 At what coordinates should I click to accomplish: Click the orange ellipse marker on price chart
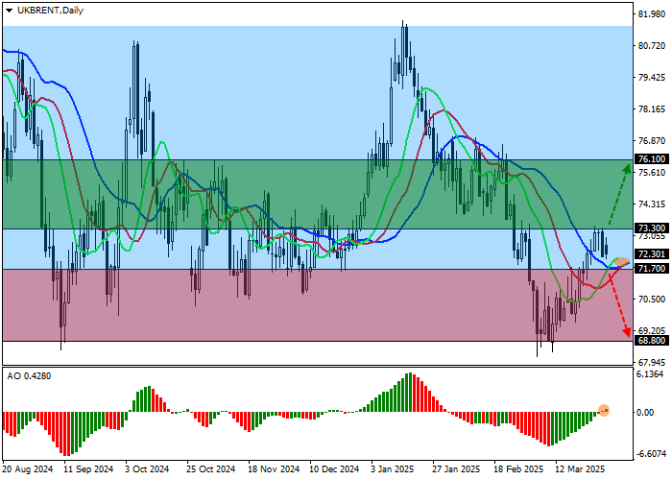(619, 261)
